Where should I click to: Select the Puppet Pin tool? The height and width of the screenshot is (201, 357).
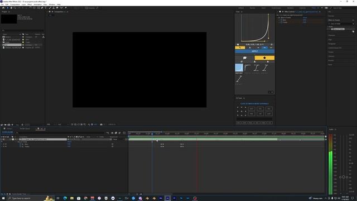tap(66, 8)
